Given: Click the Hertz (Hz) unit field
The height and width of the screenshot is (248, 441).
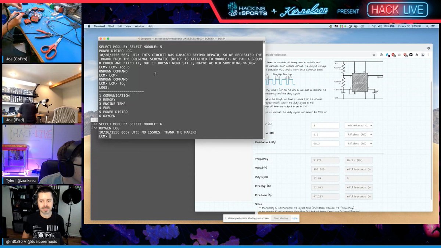Looking at the screenshot, I should tap(359, 160).
